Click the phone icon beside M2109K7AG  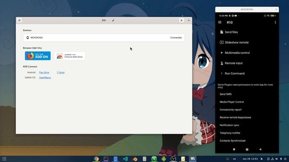28,38
